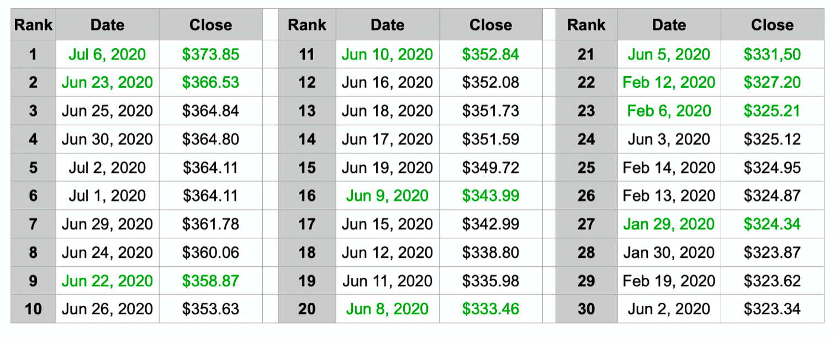Select the $364.84 close cell
Screen dimensions: 835x338
coord(211,110)
